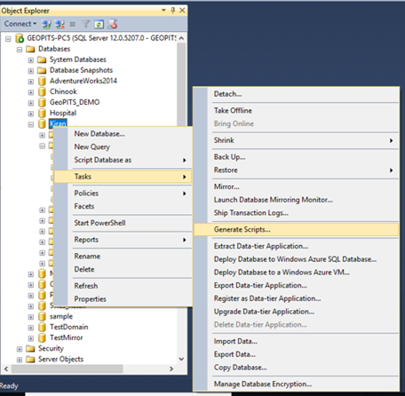Screen dimensions: 405x396
Task: Click the Activity Monitor script icon in toolbar
Action: 113,24
